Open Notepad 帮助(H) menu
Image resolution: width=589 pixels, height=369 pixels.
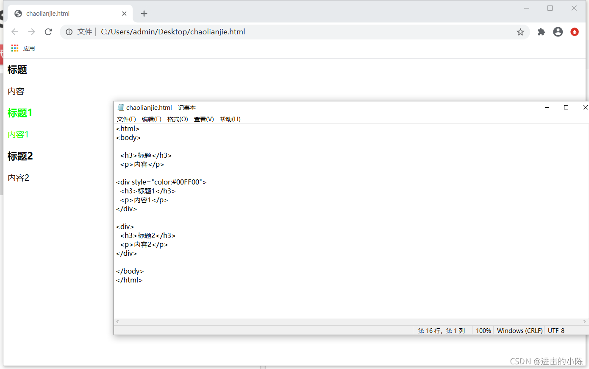230,119
